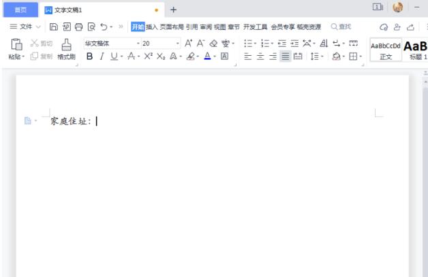Click the sort icon
This screenshot has width=428, height=277.
324,44
